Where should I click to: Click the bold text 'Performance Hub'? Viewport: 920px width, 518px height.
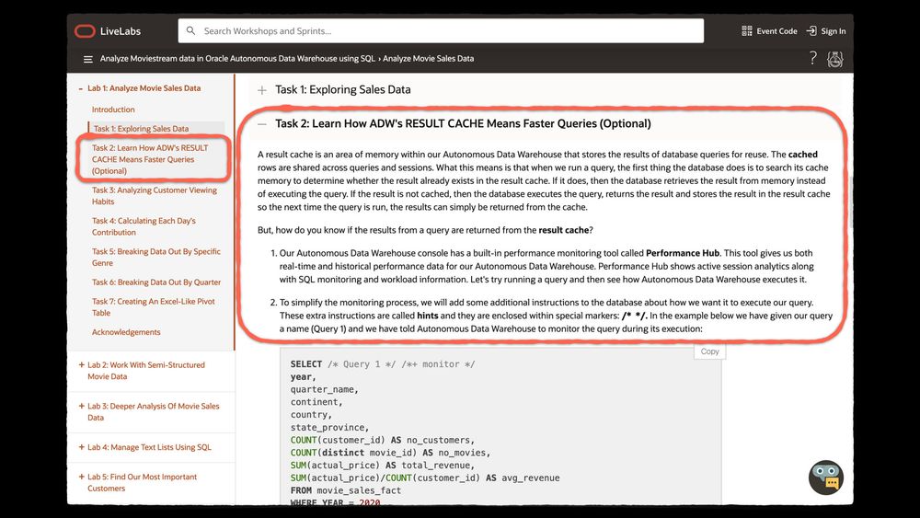(x=683, y=253)
